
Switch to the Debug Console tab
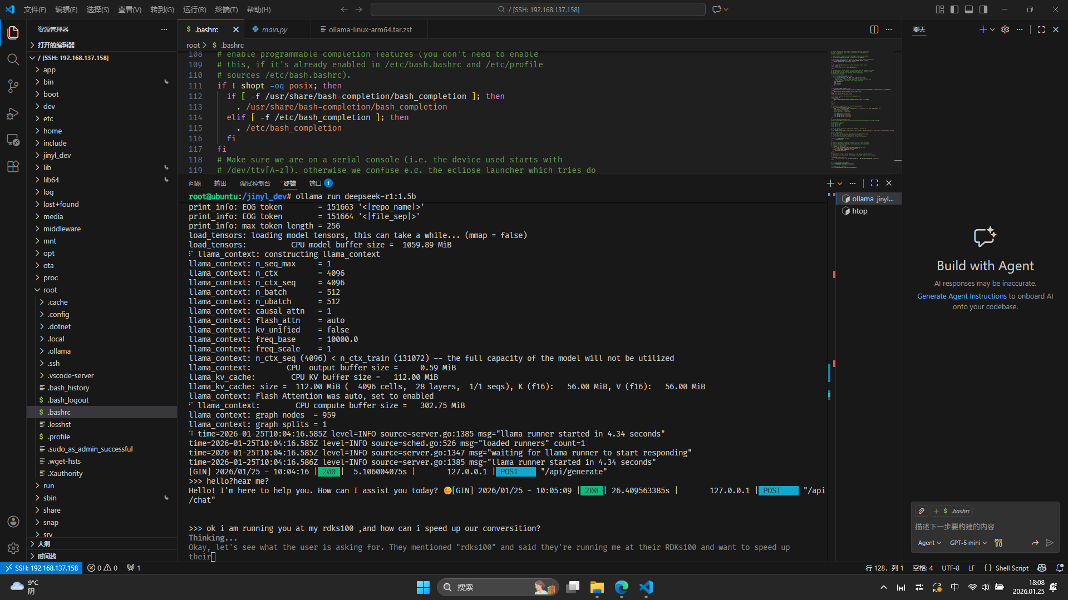tap(255, 183)
